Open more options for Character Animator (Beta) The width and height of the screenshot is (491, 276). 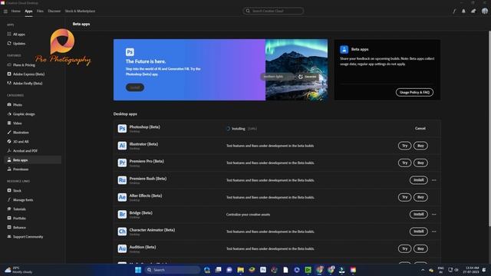point(433,232)
